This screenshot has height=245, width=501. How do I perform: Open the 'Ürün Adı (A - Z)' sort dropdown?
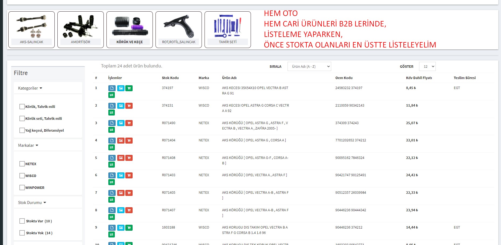coord(309,66)
